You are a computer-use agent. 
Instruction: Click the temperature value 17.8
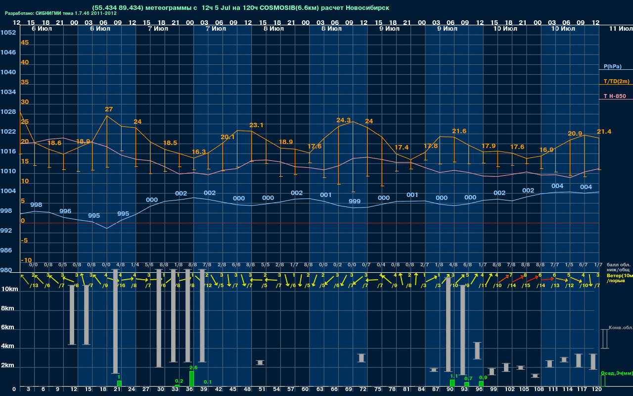pyautogui.click(x=430, y=146)
